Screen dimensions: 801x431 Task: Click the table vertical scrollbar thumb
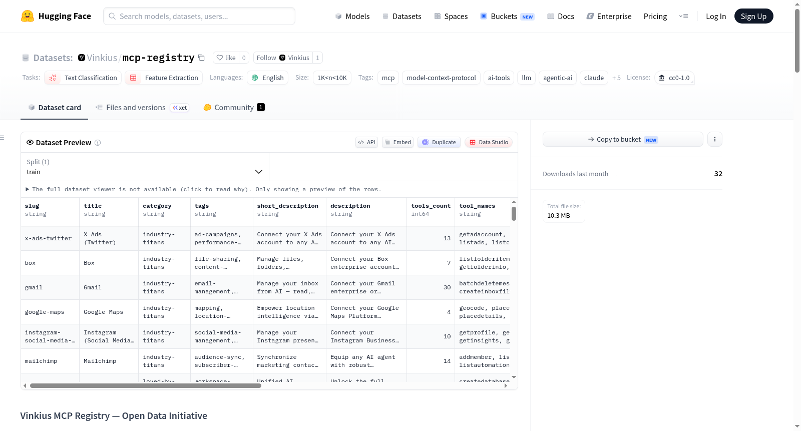coord(514,214)
